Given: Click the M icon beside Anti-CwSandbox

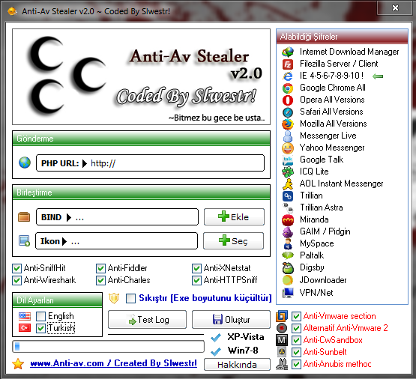Looking at the screenshot, I should (x=282, y=340).
